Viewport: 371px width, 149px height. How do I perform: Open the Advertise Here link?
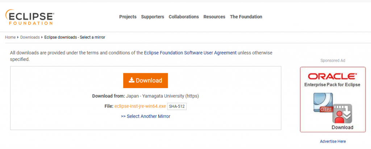pyautogui.click(x=333, y=141)
